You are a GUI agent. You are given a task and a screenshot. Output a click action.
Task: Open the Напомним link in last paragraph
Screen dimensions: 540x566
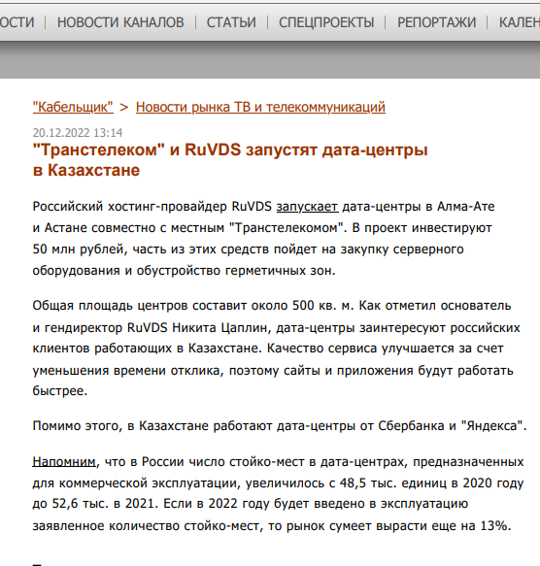coord(64,462)
